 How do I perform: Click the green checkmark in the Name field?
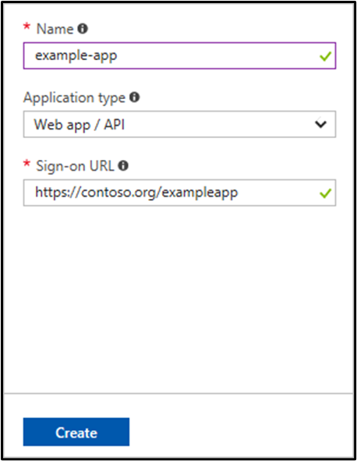coord(325,56)
